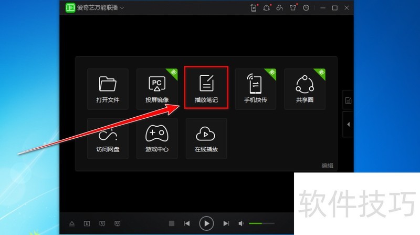Click the phone transfer icon in title bar
The height and width of the screenshot is (235, 420).
pos(254,8)
